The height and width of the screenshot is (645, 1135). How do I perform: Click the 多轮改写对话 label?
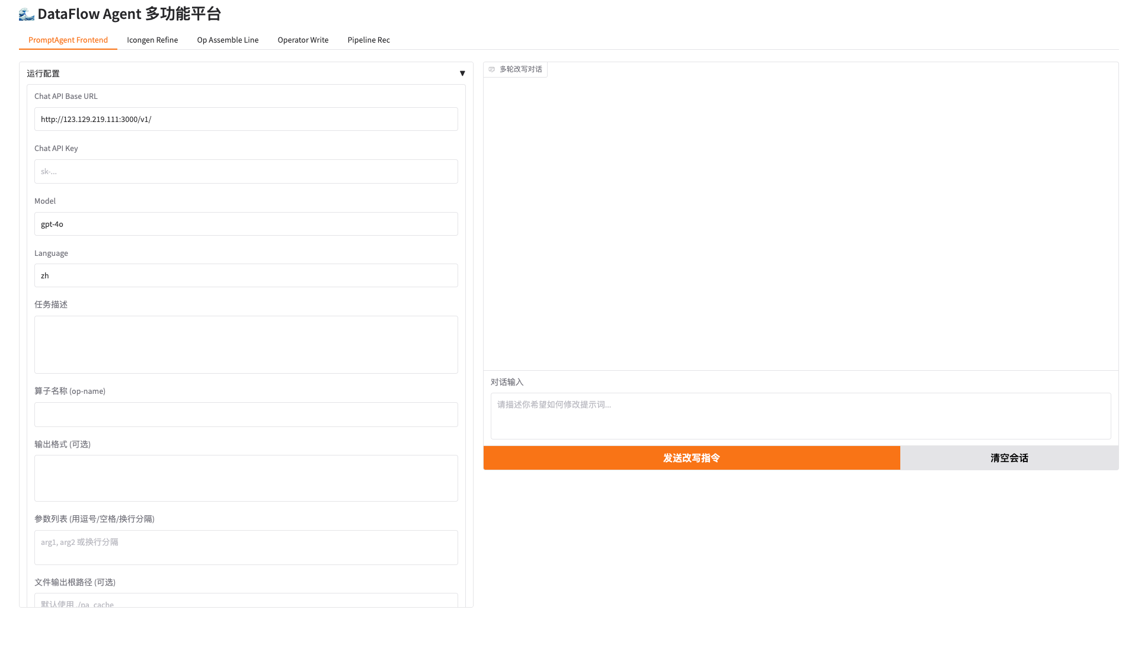[520, 69]
